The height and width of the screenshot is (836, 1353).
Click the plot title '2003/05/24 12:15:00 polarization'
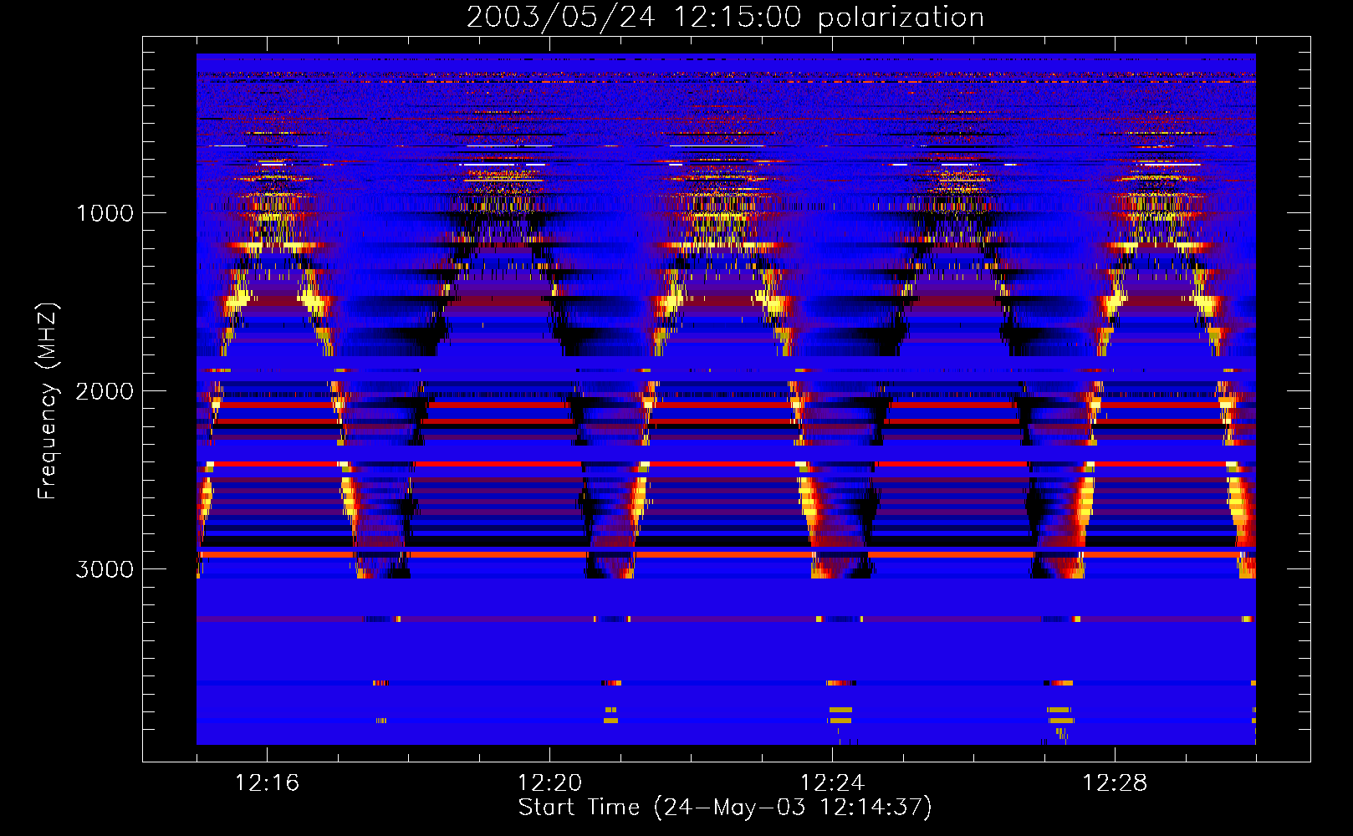(x=725, y=17)
